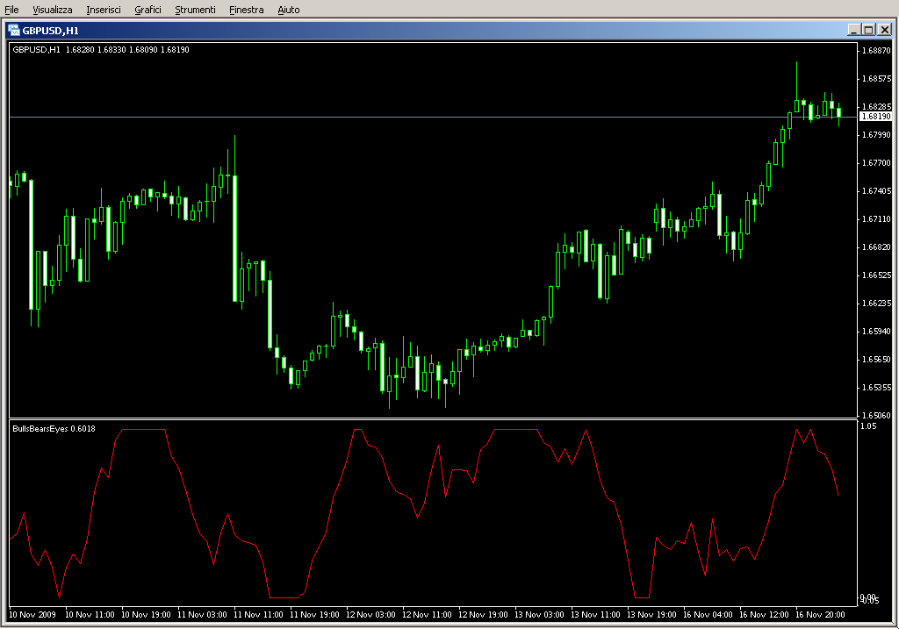Open the Inserisci menu
Viewport: 899px width, 629px height.
[104, 10]
